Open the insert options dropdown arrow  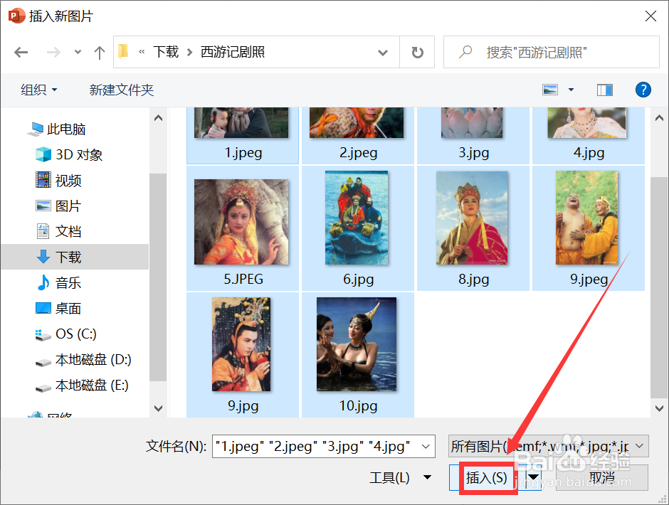click(533, 477)
